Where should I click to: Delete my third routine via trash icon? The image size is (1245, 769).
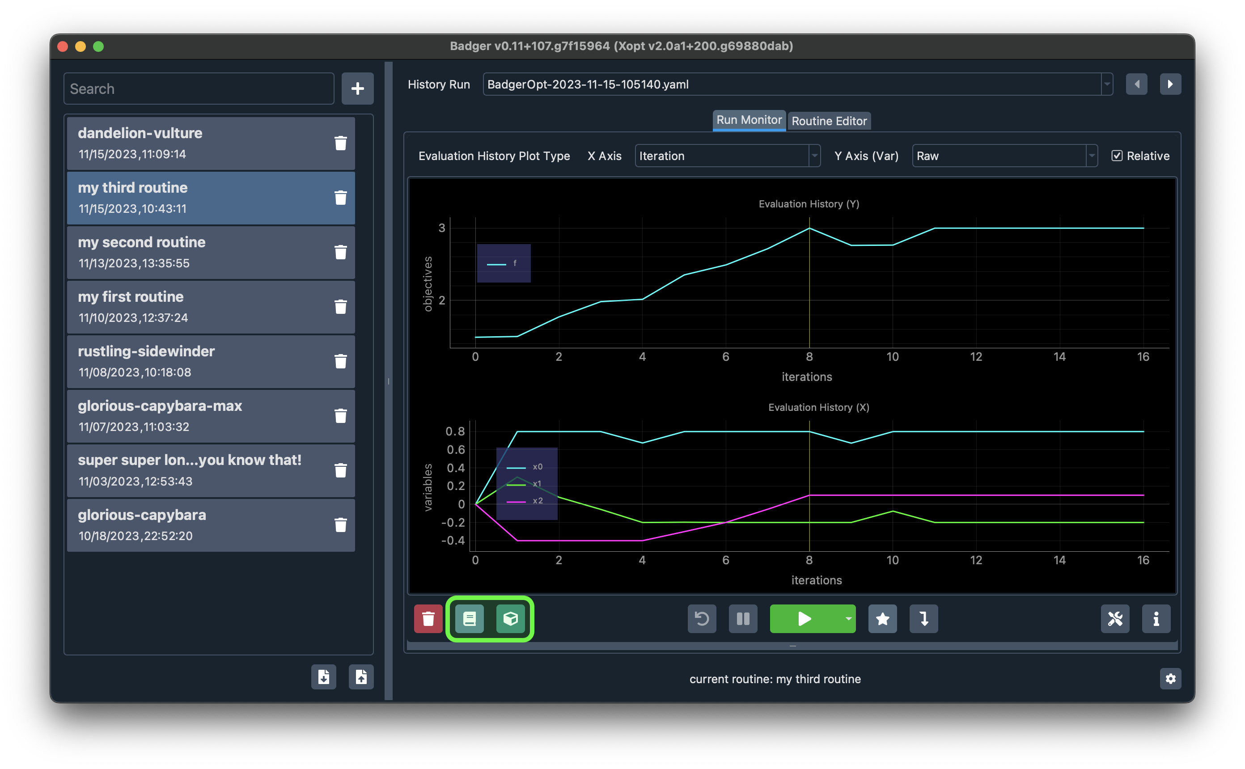[x=340, y=198]
